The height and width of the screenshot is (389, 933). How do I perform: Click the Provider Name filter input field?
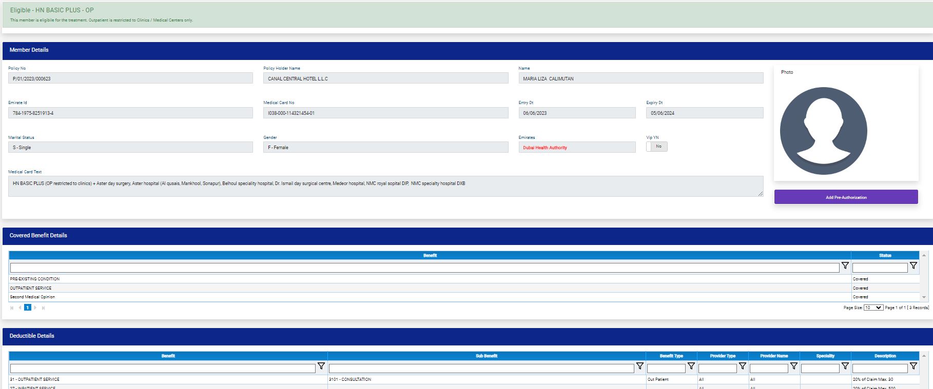pyautogui.click(x=768, y=368)
